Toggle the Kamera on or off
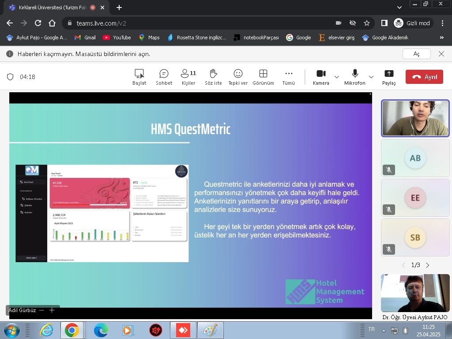 pos(321,77)
